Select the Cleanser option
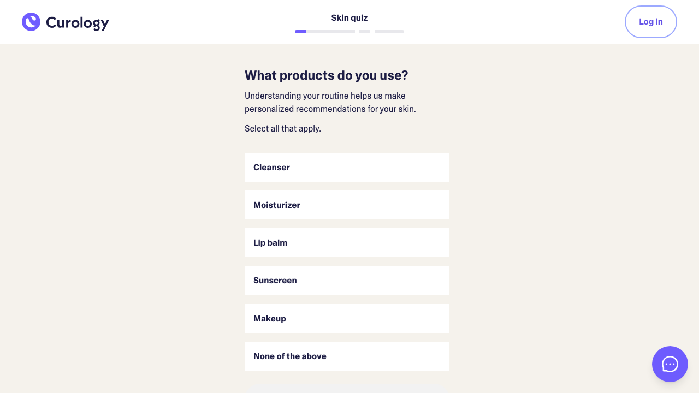The image size is (699, 393). click(x=347, y=168)
